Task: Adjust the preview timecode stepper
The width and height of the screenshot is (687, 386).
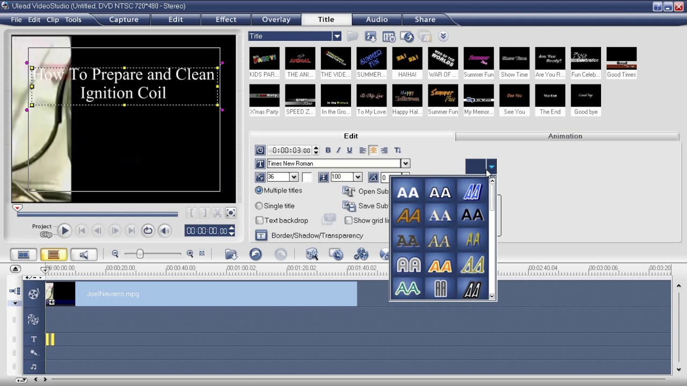Action: [x=231, y=231]
